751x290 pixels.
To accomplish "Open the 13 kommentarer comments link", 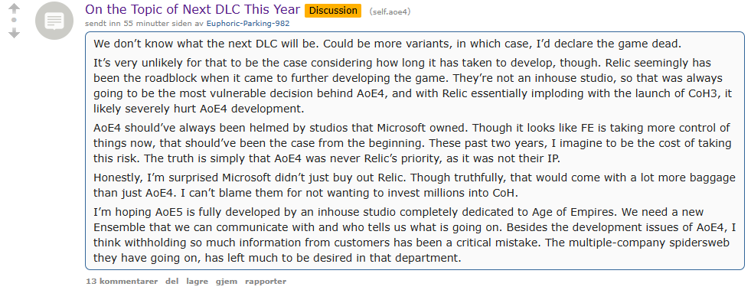I will (122, 282).
